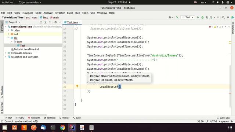Close the Test.java editor tab
Image resolution: width=235 pixels, height=132 pixels.
80,22
